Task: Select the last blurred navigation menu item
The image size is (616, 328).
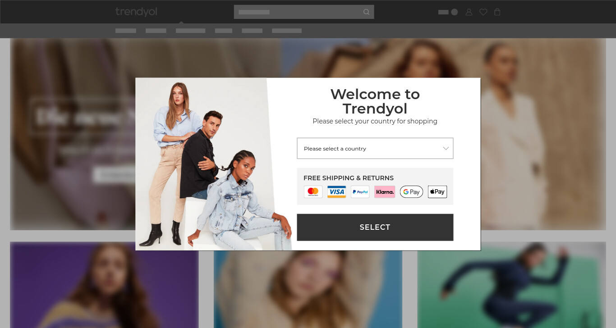Action: tap(287, 31)
